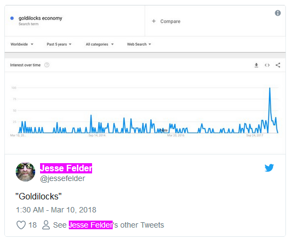This screenshot has height=239, width=293.
Task: Click Jesse Felder's profile avatar
Action: (25, 172)
